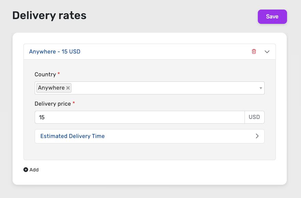The image size is (301, 198).
Task: Click the Country field label
Action: pyautogui.click(x=45, y=75)
